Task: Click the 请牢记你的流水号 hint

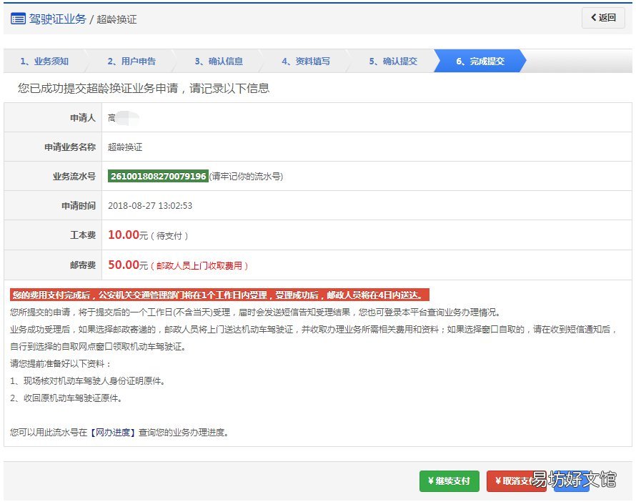Action: click(x=246, y=177)
